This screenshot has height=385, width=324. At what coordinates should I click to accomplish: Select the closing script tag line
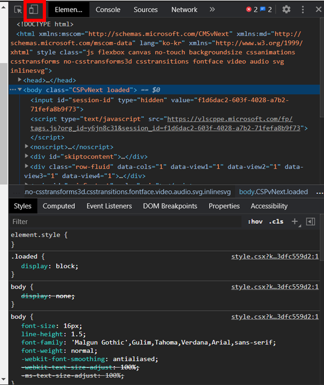pos(48,137)
